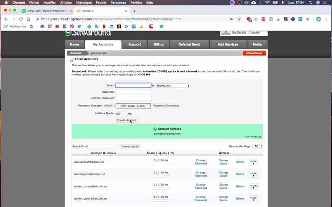Open the Google bookmark icon
The image size is (332, 207).
[32, 26]
